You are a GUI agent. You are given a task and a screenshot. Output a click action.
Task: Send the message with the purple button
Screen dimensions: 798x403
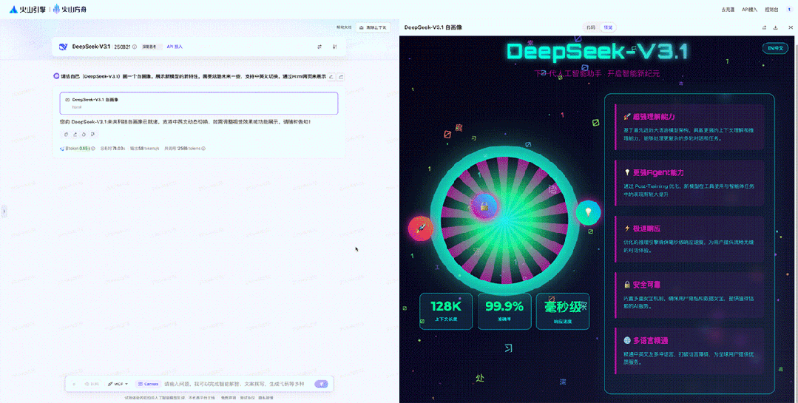point(321,385)
